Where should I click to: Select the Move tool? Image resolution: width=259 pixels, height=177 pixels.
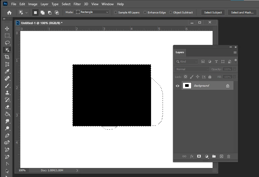7,29
